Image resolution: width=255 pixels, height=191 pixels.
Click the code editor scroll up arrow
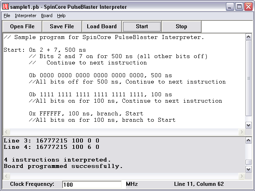pyautogui.click(x=248, y=37)
